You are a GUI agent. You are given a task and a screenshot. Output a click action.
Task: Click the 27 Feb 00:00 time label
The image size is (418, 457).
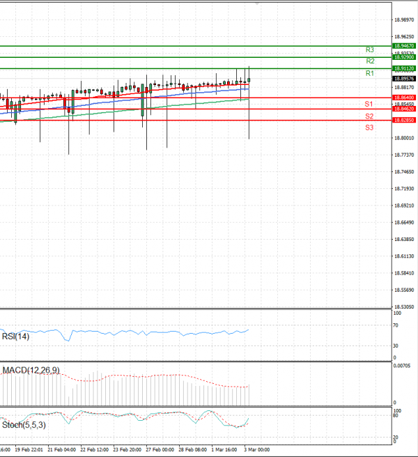click(160, 450)
